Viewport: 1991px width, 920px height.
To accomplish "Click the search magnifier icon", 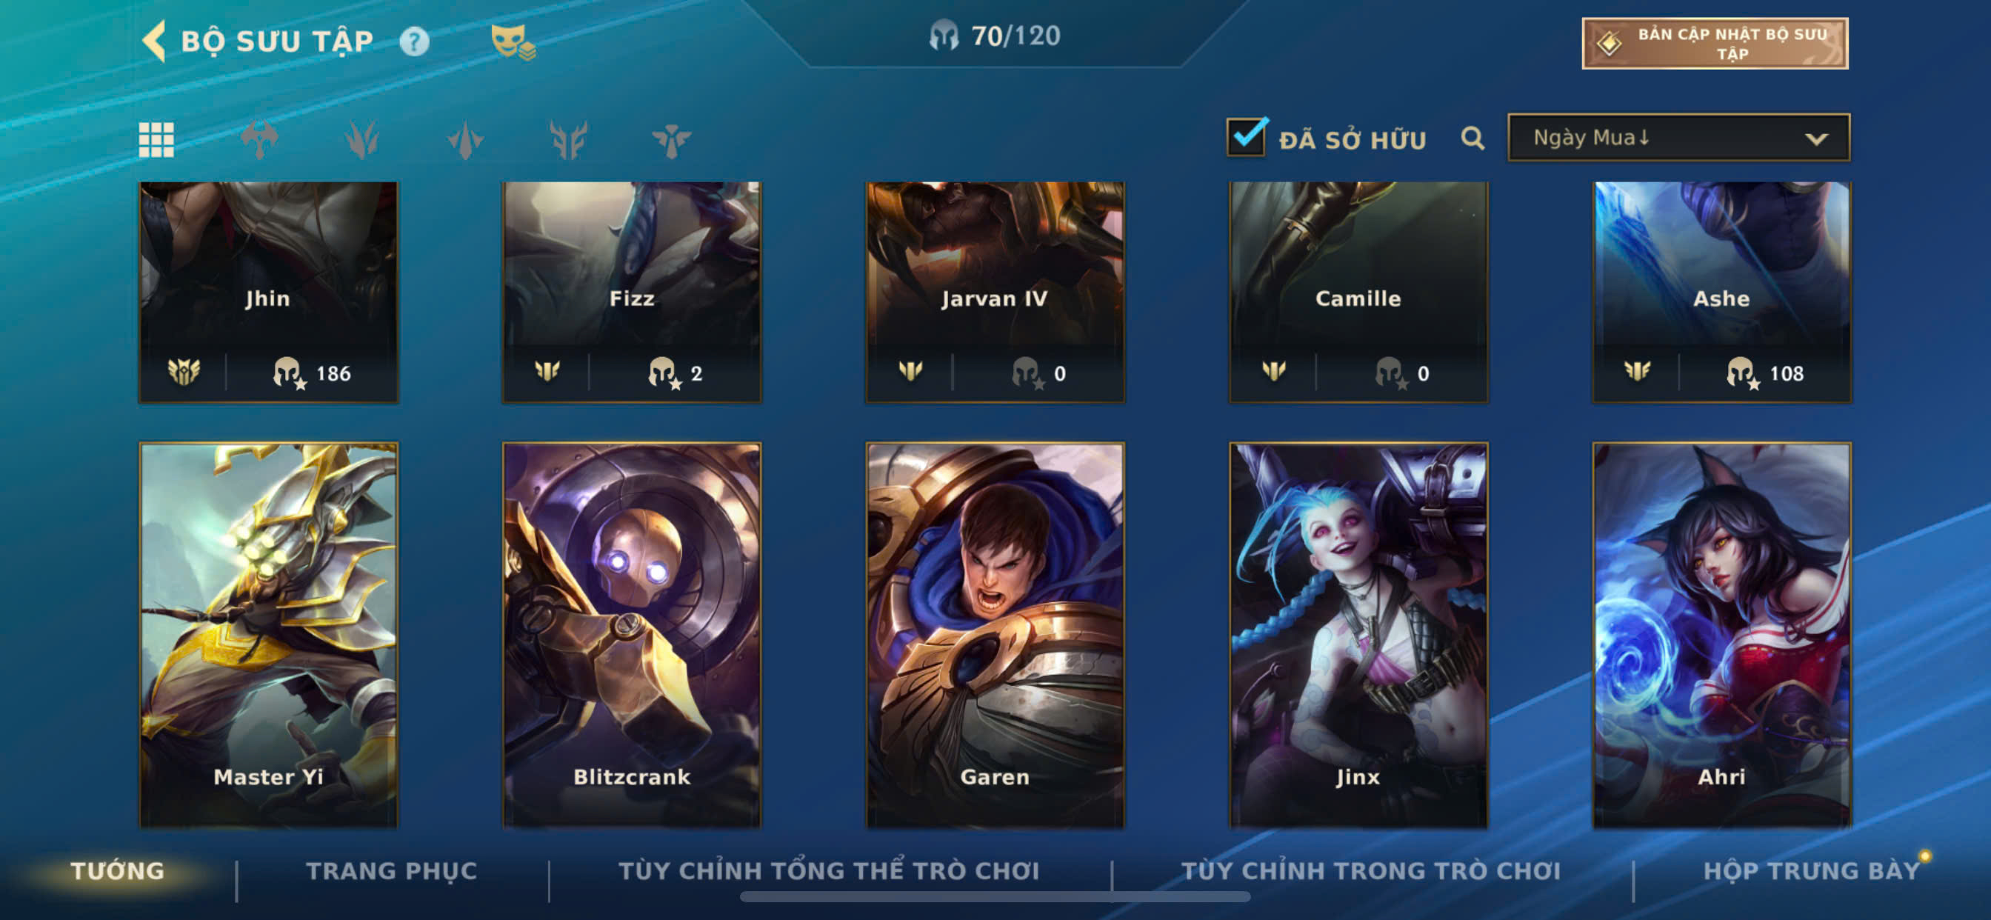I will coord(1473,139).
